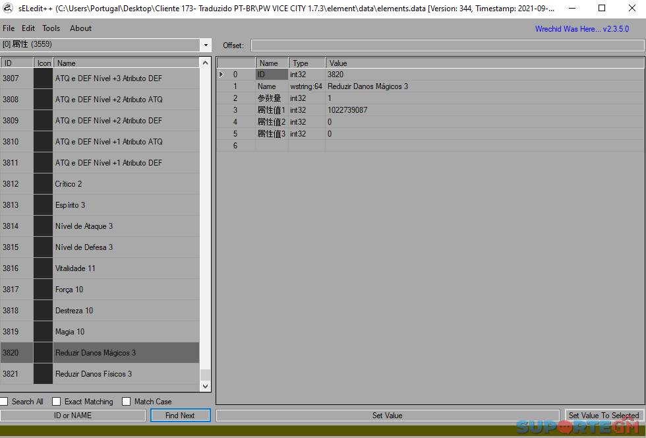Click the ID column header in item list
This screenshot has width=646, height=438.
point(17,63)
